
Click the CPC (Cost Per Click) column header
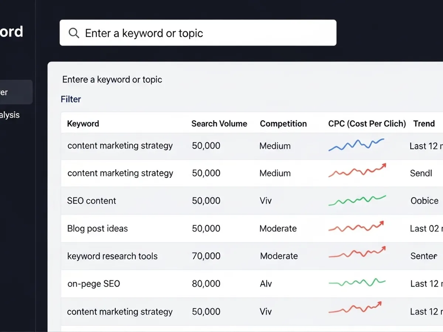pyautogui.click(x=367, y=124)
